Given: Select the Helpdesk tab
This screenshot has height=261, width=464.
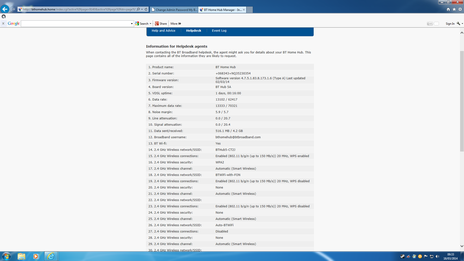Looking at the screenshot, I should coord(194,31).
